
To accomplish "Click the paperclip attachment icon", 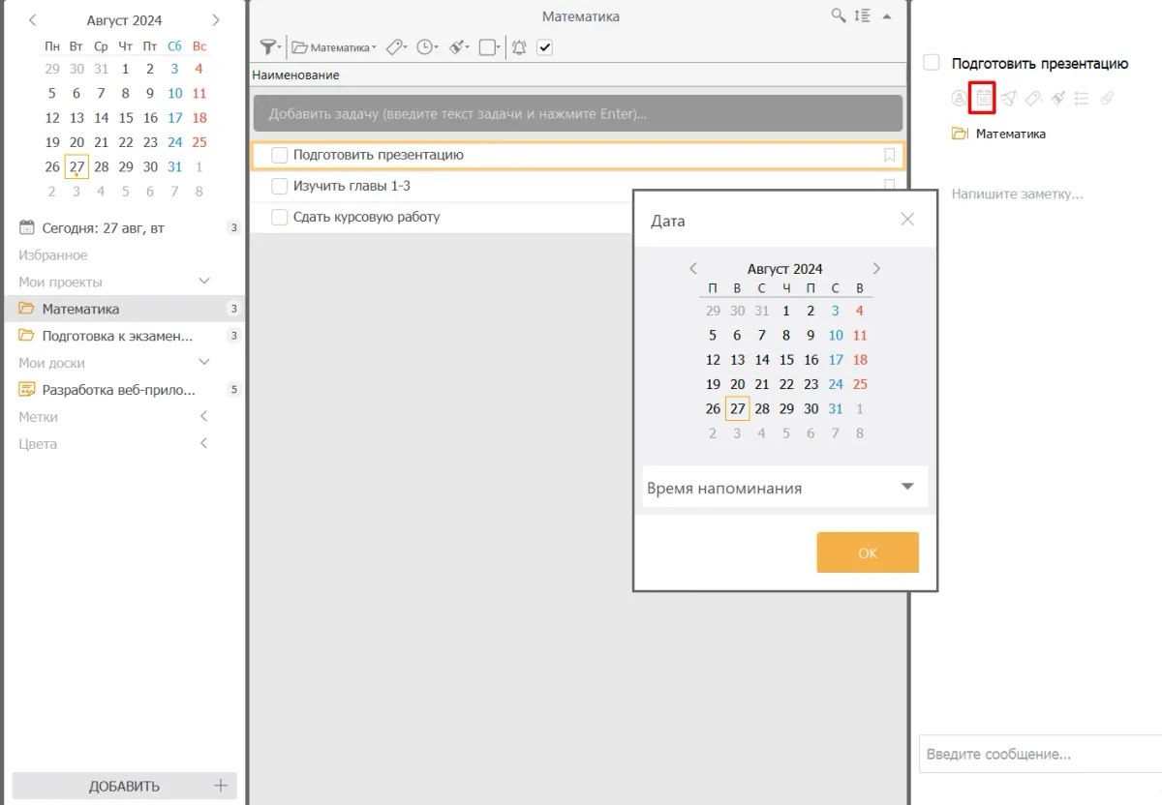I will pos(1108,98).
